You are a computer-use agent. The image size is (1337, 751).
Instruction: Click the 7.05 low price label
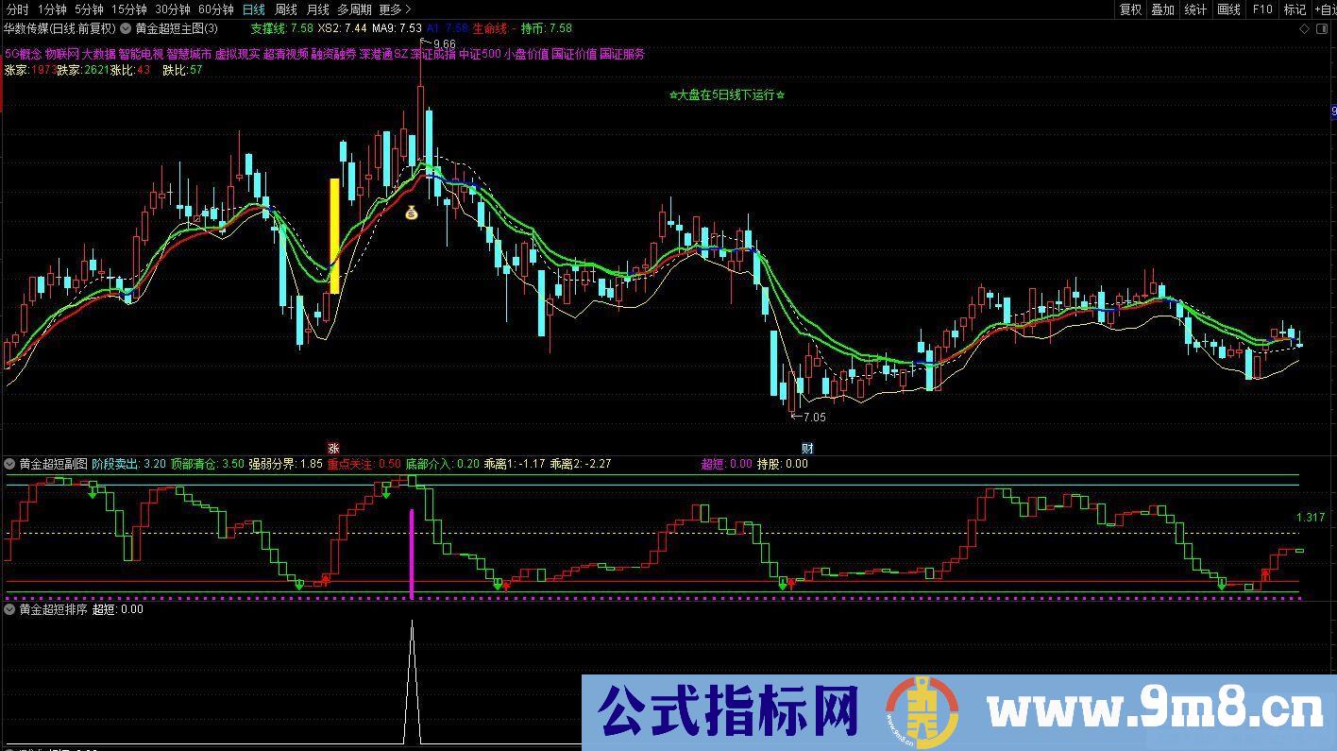tap(813, 417)
